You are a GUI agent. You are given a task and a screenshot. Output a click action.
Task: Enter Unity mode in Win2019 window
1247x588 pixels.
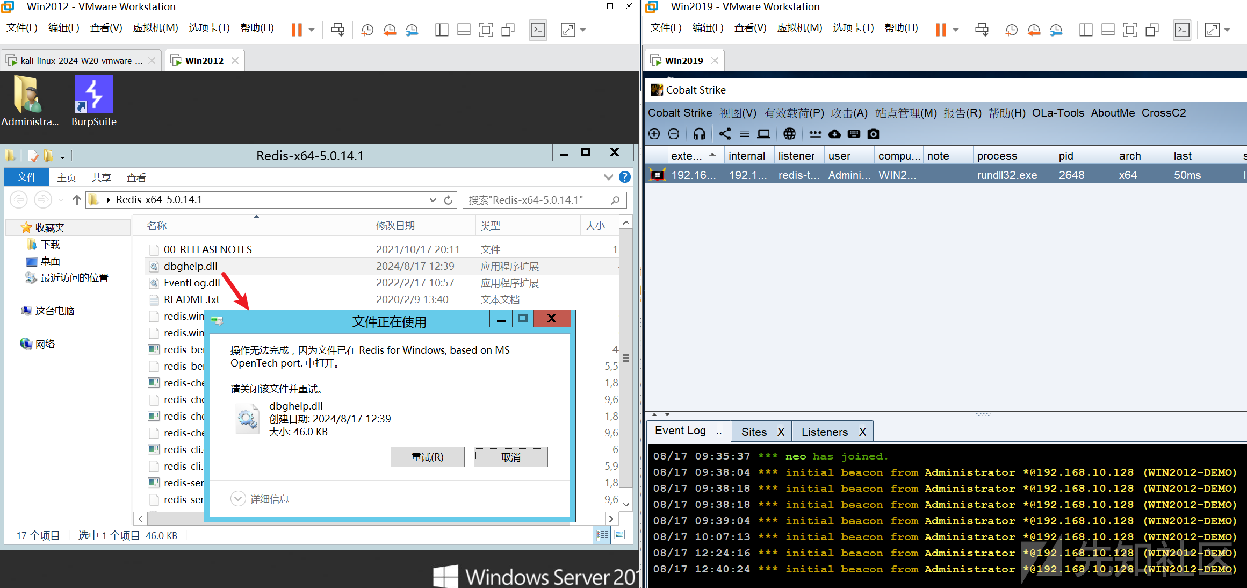pos(1152,30)
